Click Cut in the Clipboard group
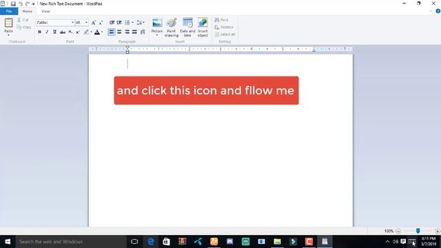441x248 pixels. (23, 20)
